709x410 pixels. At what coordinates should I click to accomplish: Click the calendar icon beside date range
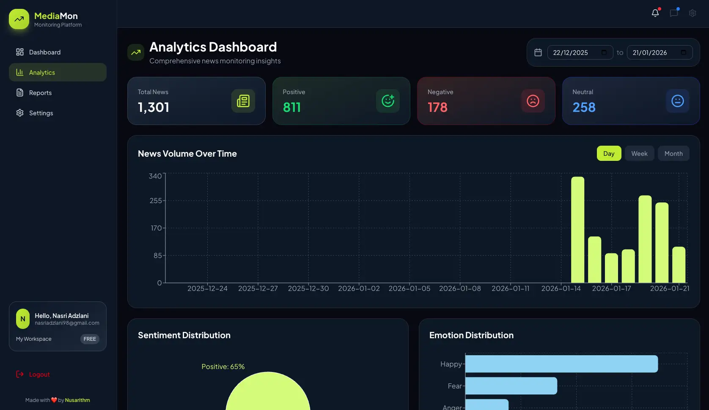(x=538, y=52)
